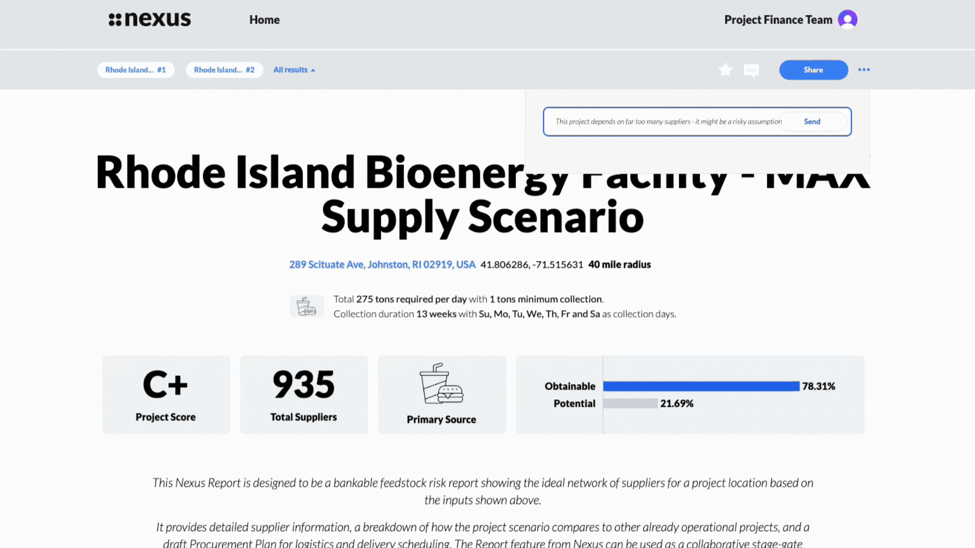Click the Project Finance Team avatar icon
This screenshot has width=975, height=548.
(847, 19)
